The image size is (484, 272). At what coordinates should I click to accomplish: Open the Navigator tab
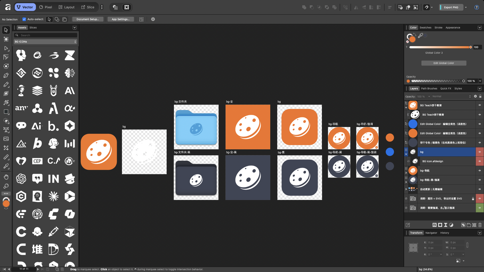pos(431,233)
